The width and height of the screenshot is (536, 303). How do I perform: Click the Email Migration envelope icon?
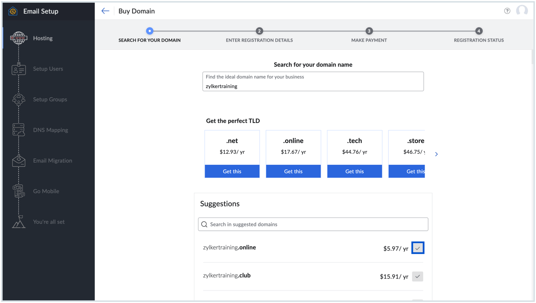tap(19, 161)
